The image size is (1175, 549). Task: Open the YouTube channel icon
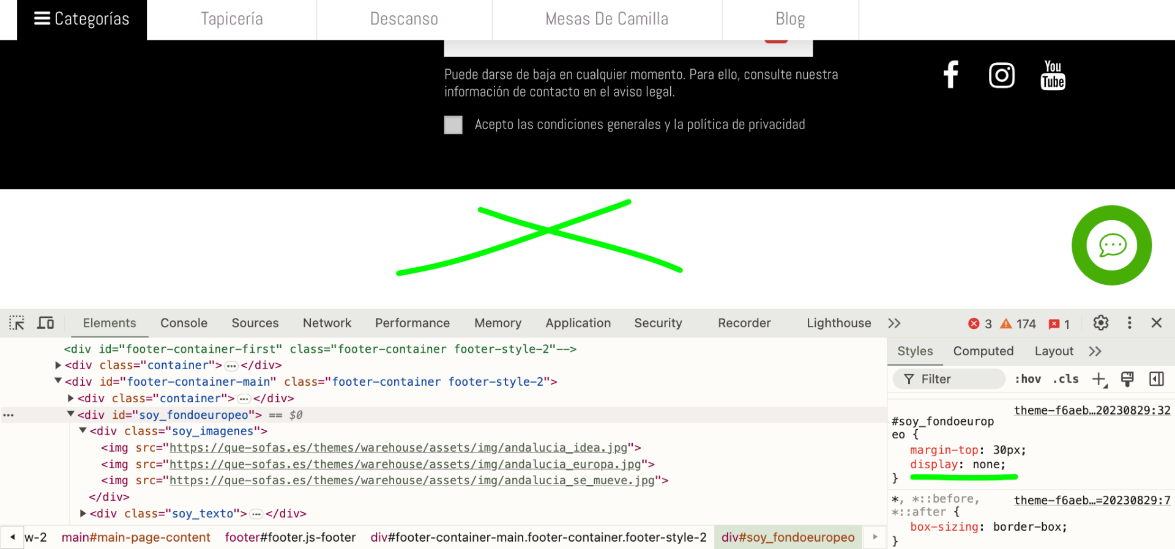(1053, 75)
